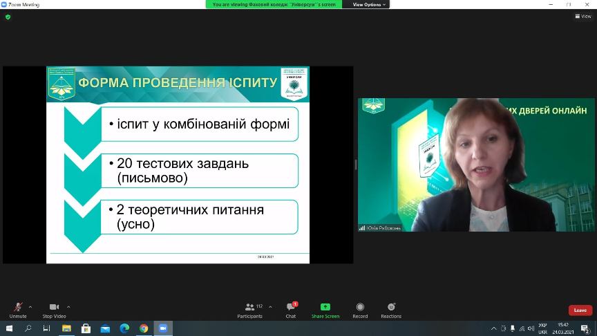Select Zoom app in taskbar

[163, 328]
